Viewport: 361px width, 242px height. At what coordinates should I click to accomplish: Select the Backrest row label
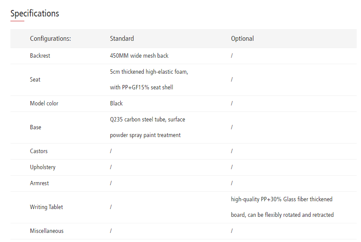[40, 56]
